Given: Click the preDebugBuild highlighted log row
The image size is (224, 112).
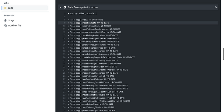Looking at the screenshot, I should [x=138, y=23].
